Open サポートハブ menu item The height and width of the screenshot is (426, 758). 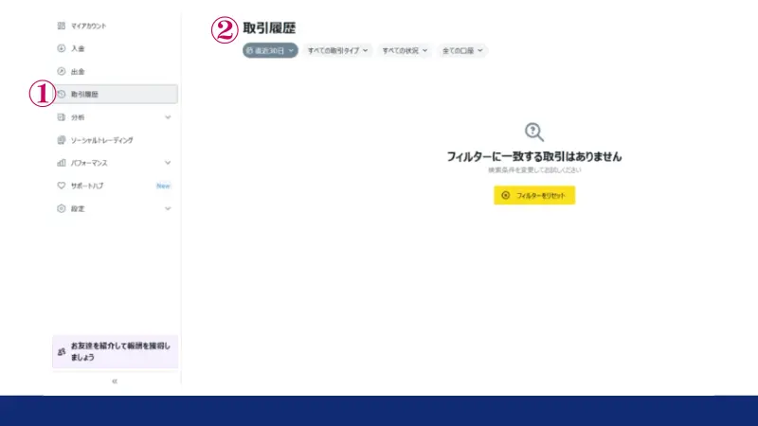[88, 186]
